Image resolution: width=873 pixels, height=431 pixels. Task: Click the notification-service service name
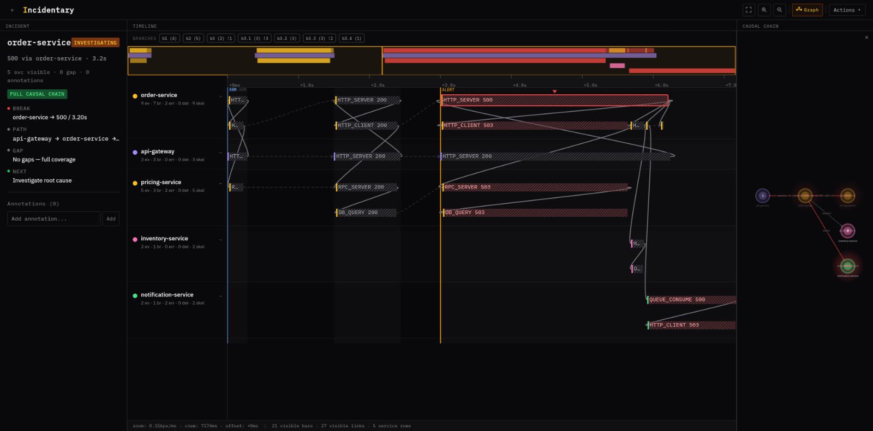(x=167, y=295)
